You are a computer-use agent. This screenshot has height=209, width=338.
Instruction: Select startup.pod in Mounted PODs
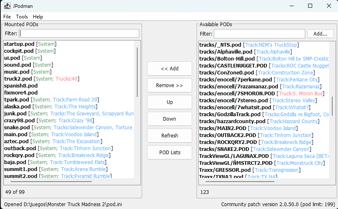coord(69,44)
